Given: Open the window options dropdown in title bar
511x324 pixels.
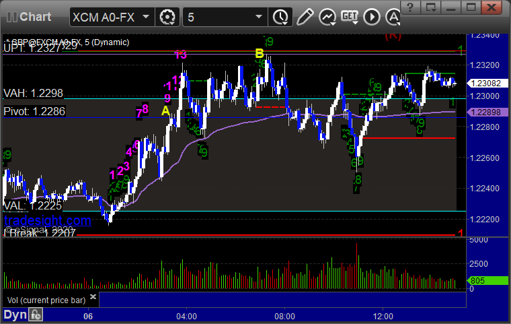Looking at the screenshot, I should click(x=430, y=7).
